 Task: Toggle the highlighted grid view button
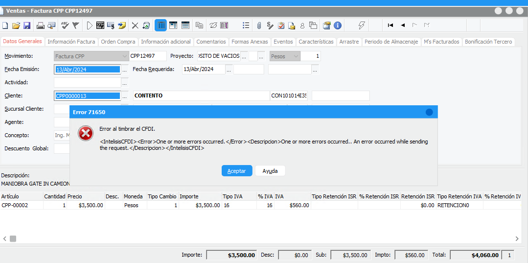pos(161,25)
